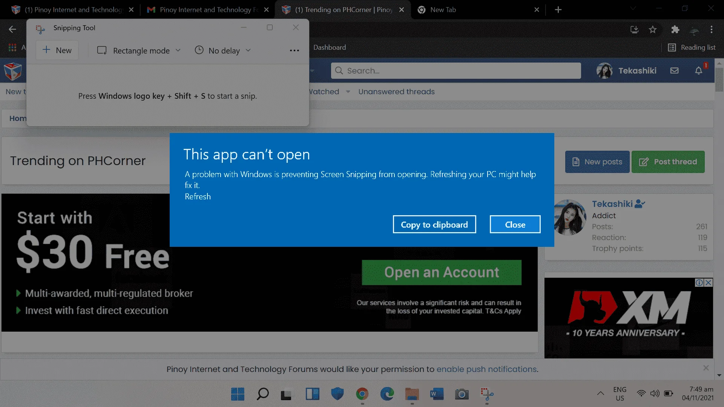The width and height of the screenshot is (724, 407).
Task: Click the ad info icon on XM ad
Action: click(699, 283)
